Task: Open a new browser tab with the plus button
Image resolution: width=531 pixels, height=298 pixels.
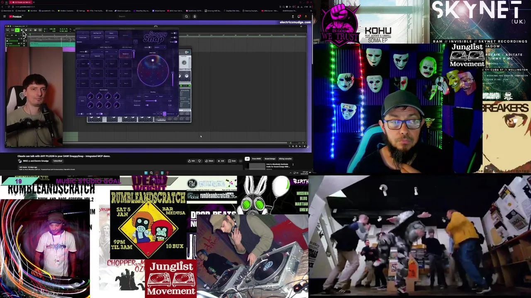Action: click(x=34, y=2)
